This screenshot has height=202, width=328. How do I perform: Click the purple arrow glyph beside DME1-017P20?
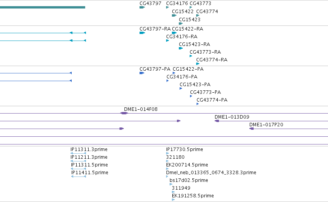251,129
